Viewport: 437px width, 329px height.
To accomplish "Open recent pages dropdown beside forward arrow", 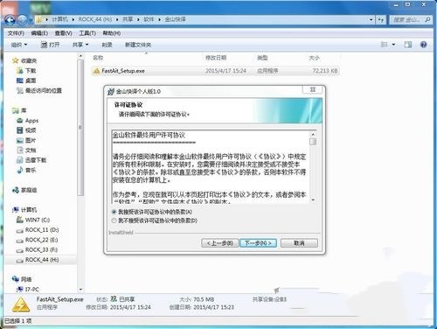I will (x=31, y=20).
